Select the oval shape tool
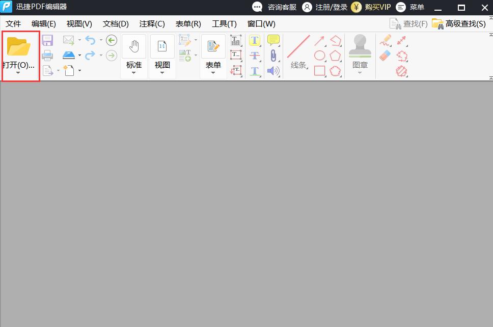Viewport: 493px width, 327px height. (x=319, y=56)
